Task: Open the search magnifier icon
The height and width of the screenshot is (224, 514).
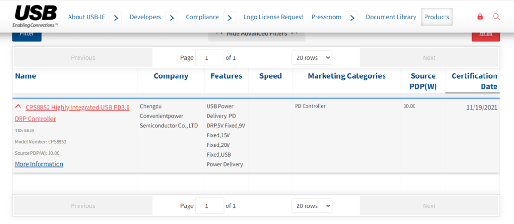Action: click(x=496, y=17)
